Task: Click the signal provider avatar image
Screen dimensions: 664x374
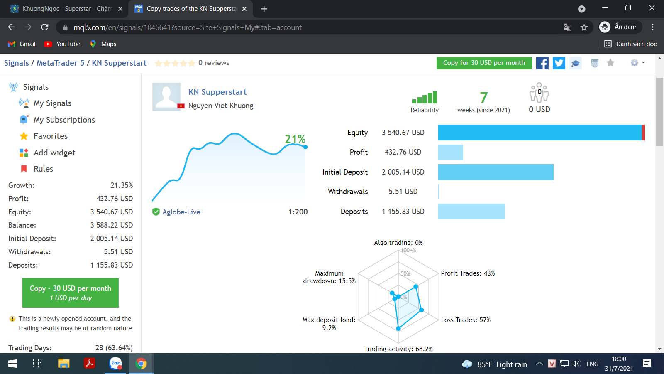Action: click(x=166, y=97)
